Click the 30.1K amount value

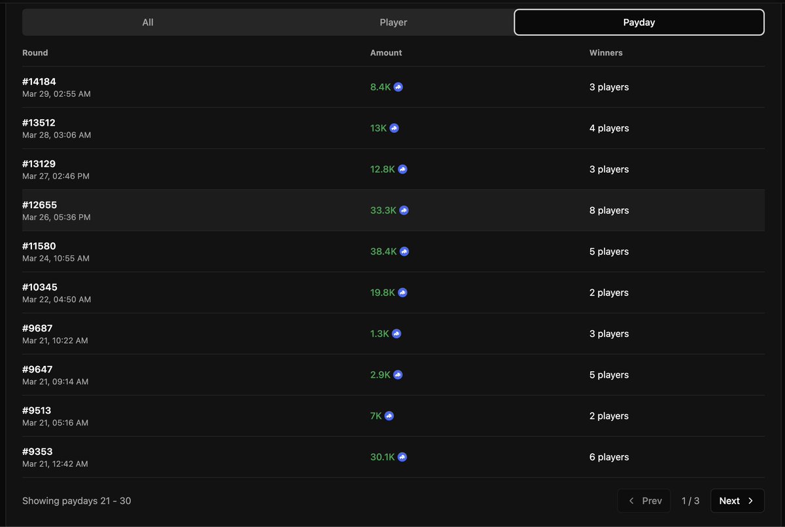point(383,458)
